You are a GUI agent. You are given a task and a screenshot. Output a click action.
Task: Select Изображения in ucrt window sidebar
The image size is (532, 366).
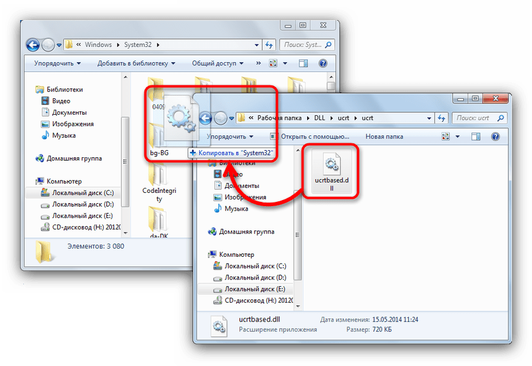240,197
